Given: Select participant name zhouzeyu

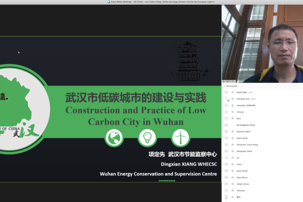Looking at the screenshot, I should tap(241, 191).
